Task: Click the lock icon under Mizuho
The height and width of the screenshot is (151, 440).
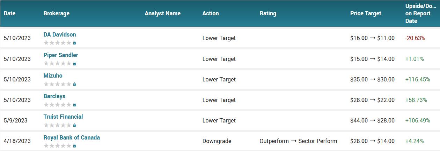Action: tap(74, 84)
